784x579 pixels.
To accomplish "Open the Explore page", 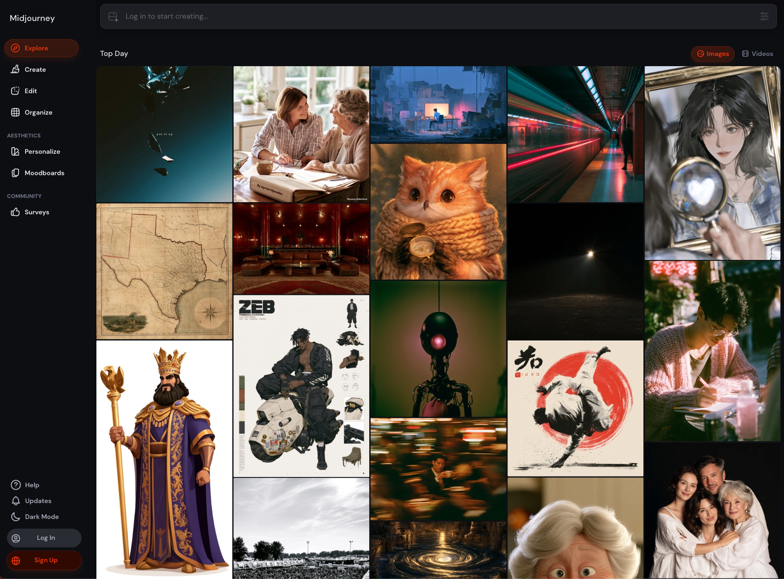I will [41, 48].
